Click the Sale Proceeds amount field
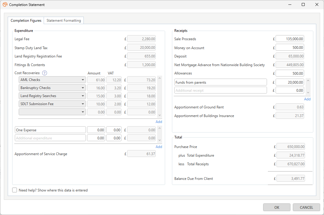 pos(290,39)
